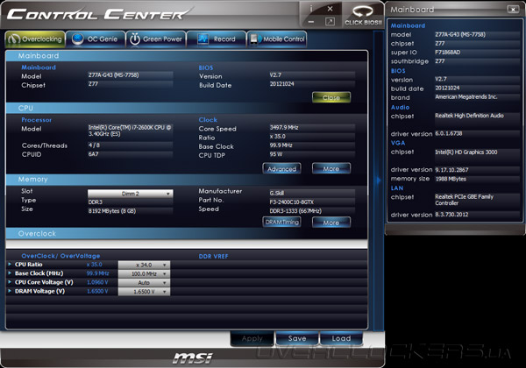
Task: Open the Overclocking tab
Action: pyautogui.click(x=35, y=39)
